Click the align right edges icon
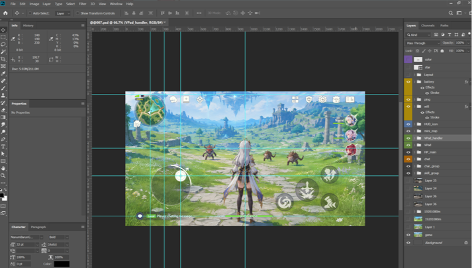 click(x=141, y=13)
